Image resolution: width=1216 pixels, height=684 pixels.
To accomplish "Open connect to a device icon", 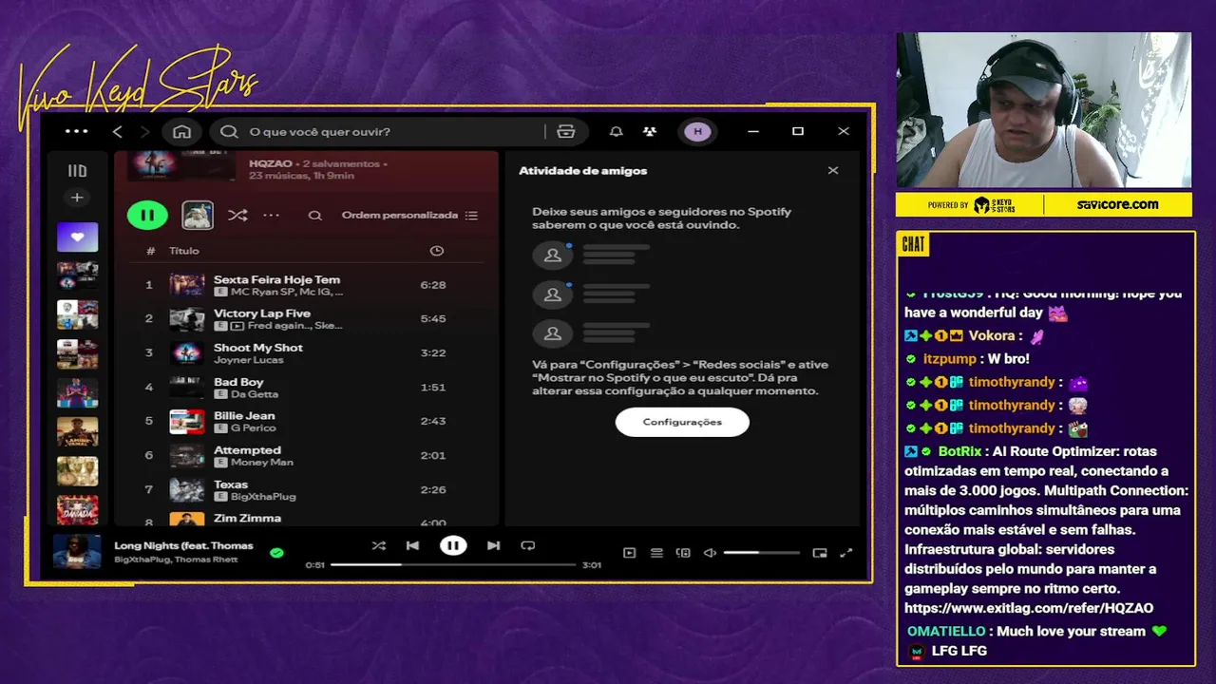I will tap(683, 553).
